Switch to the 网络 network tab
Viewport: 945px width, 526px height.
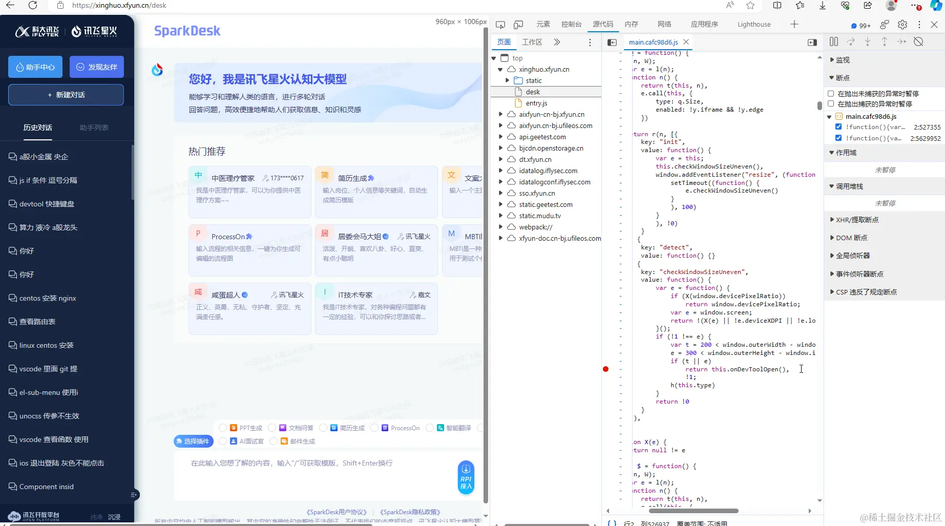point(664,24)
